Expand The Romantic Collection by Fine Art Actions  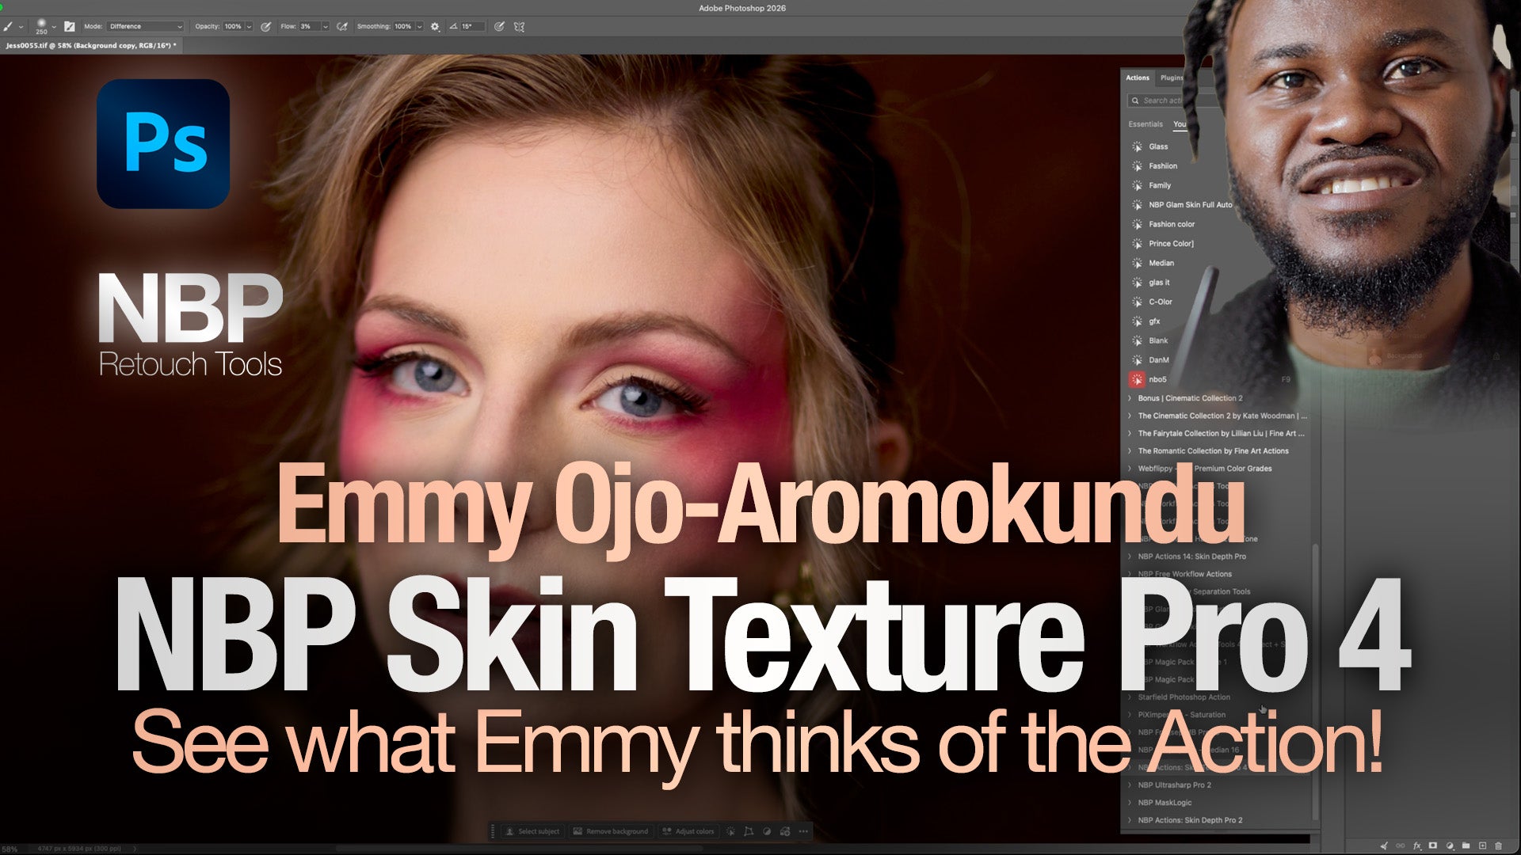coord(1130,451)
